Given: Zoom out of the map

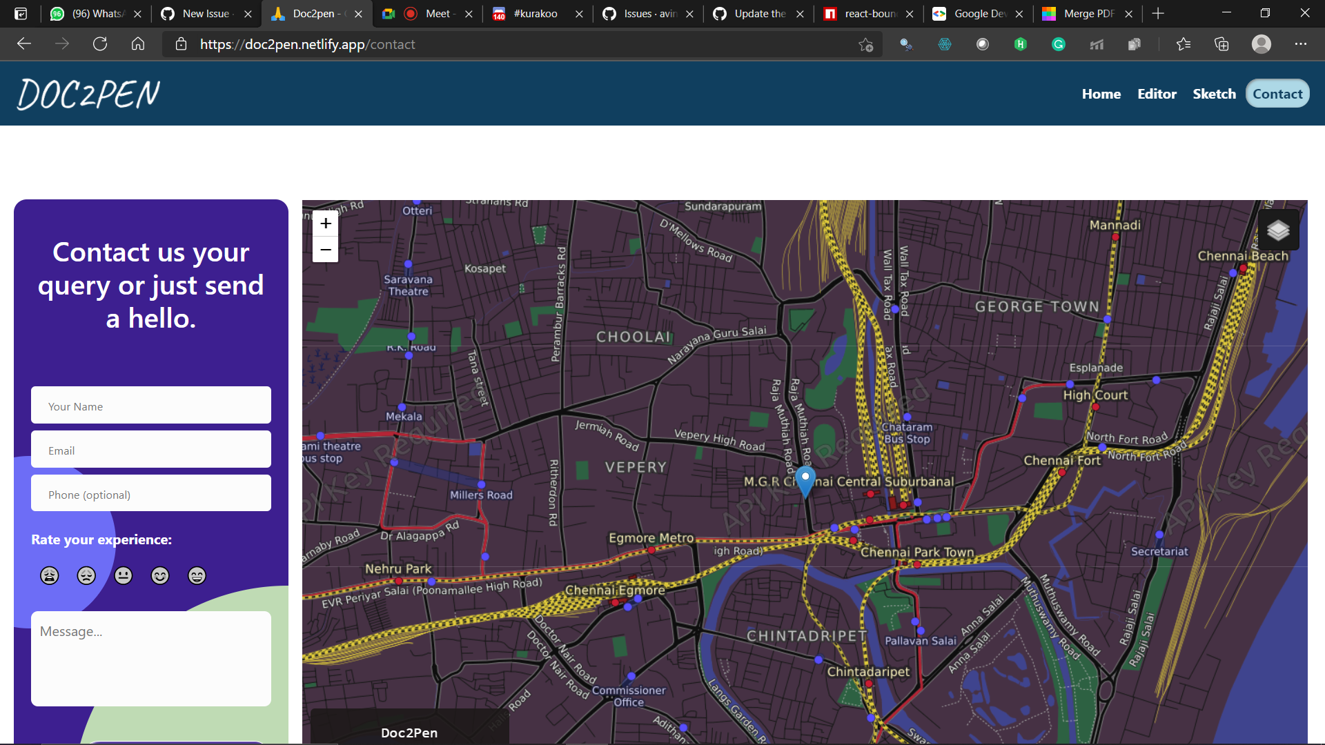Looking at the screenshot, I should (326, 250).
